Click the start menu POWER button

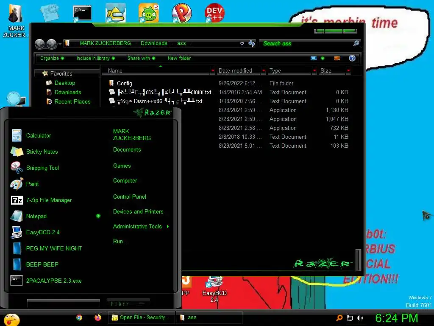click(x=128, y=304)
